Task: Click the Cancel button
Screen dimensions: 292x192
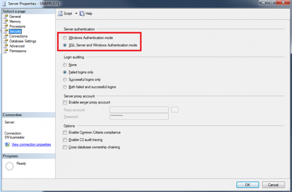Action: click(273, 185)
